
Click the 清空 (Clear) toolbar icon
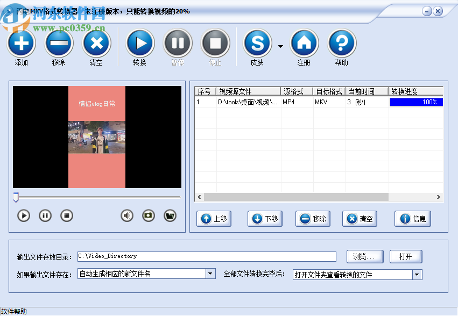(96, 45)
